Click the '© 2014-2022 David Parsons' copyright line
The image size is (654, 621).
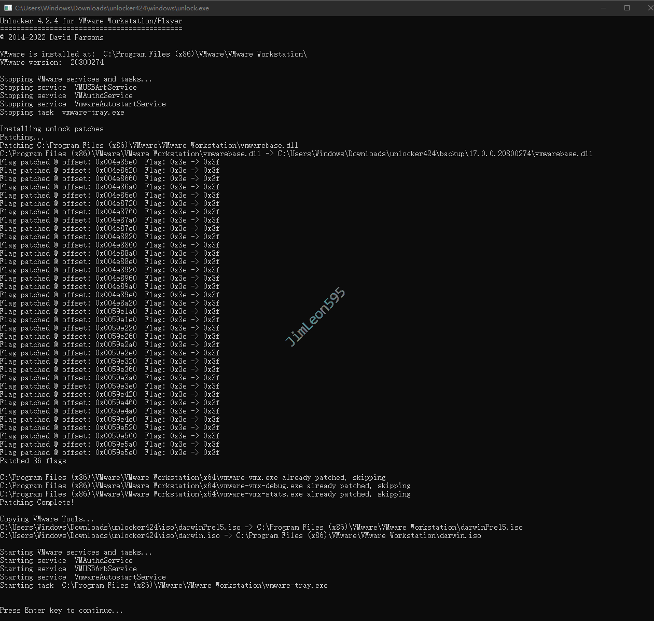[x=52, y=38]
